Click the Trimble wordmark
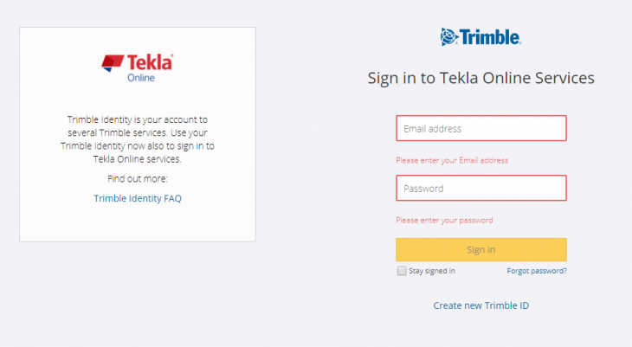 [490, 37]
